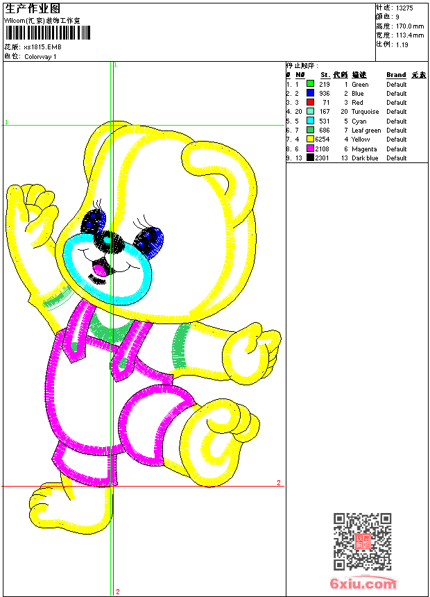This screenshot has width=430, height=597.
Task: Click the bear's blue right eye
Action: pyautogui.click(x=149, y=240)
